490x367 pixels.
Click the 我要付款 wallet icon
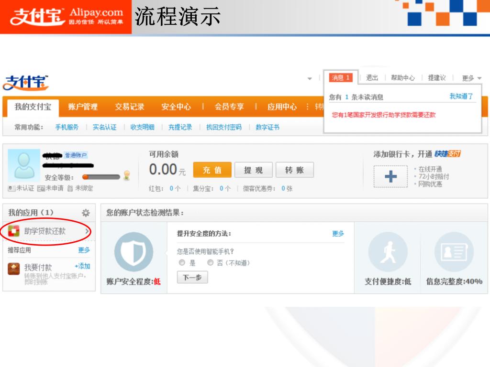coord(14,269)
